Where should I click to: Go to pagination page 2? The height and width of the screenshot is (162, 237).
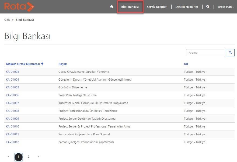[29, 157]
